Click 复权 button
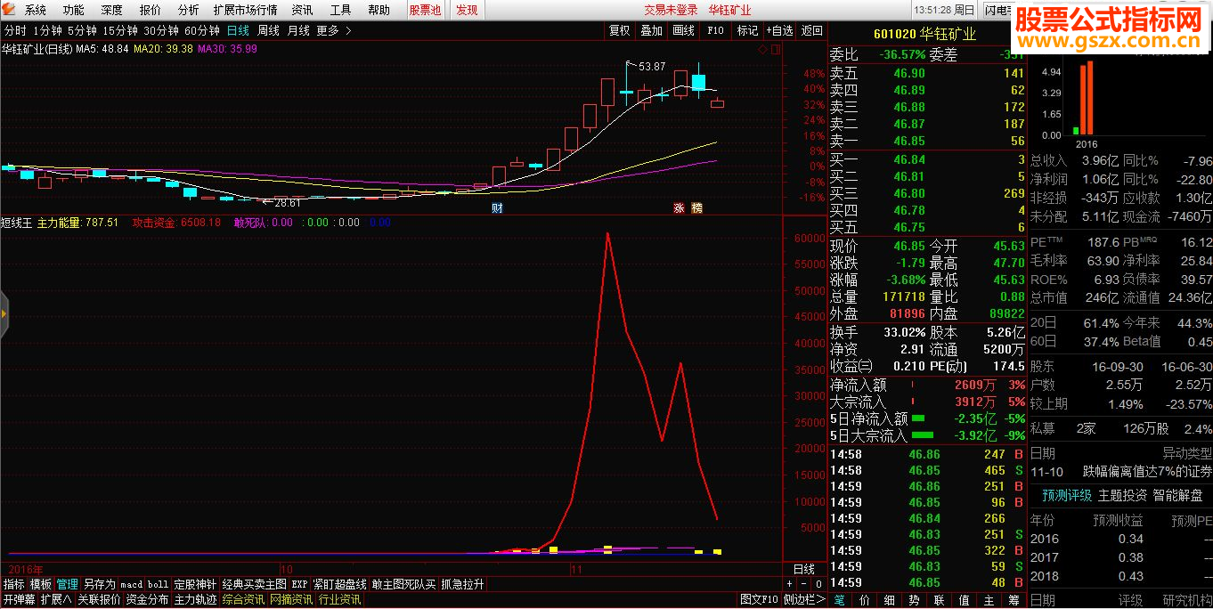Screen dimensions: 1213x609 click(619, 30)
